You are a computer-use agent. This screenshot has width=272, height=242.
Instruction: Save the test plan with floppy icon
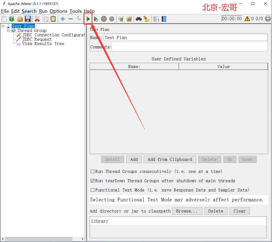[28, 19]
